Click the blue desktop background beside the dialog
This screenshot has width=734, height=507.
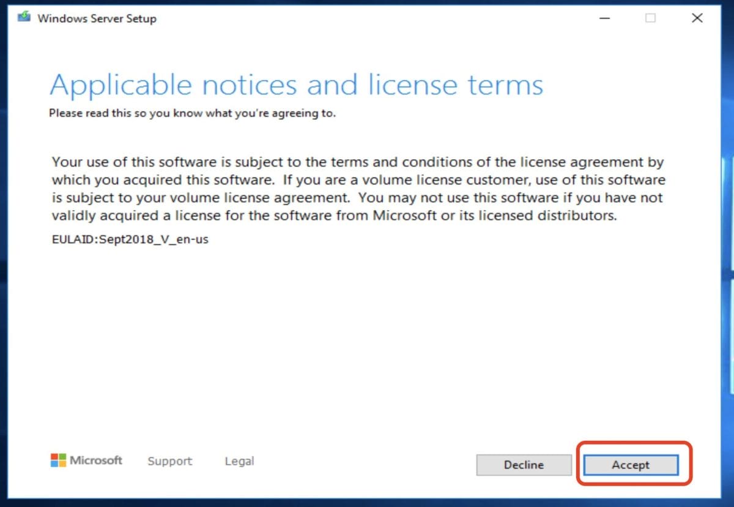pyautogui.click(x=729, y=245)
